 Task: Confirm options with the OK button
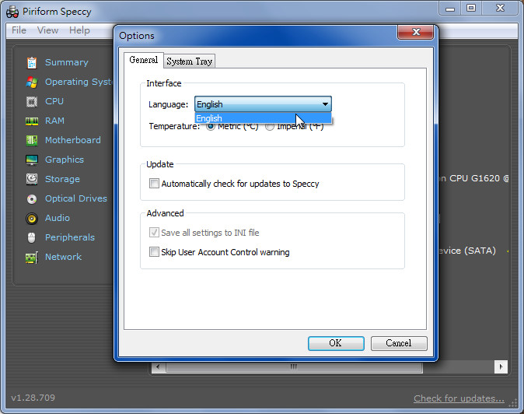coord(336,343)
